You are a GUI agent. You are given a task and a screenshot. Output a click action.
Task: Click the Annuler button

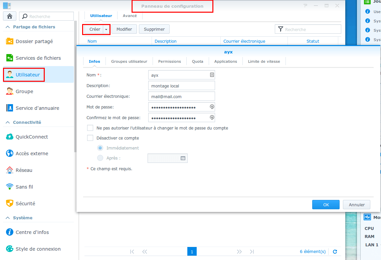(357, 205)
